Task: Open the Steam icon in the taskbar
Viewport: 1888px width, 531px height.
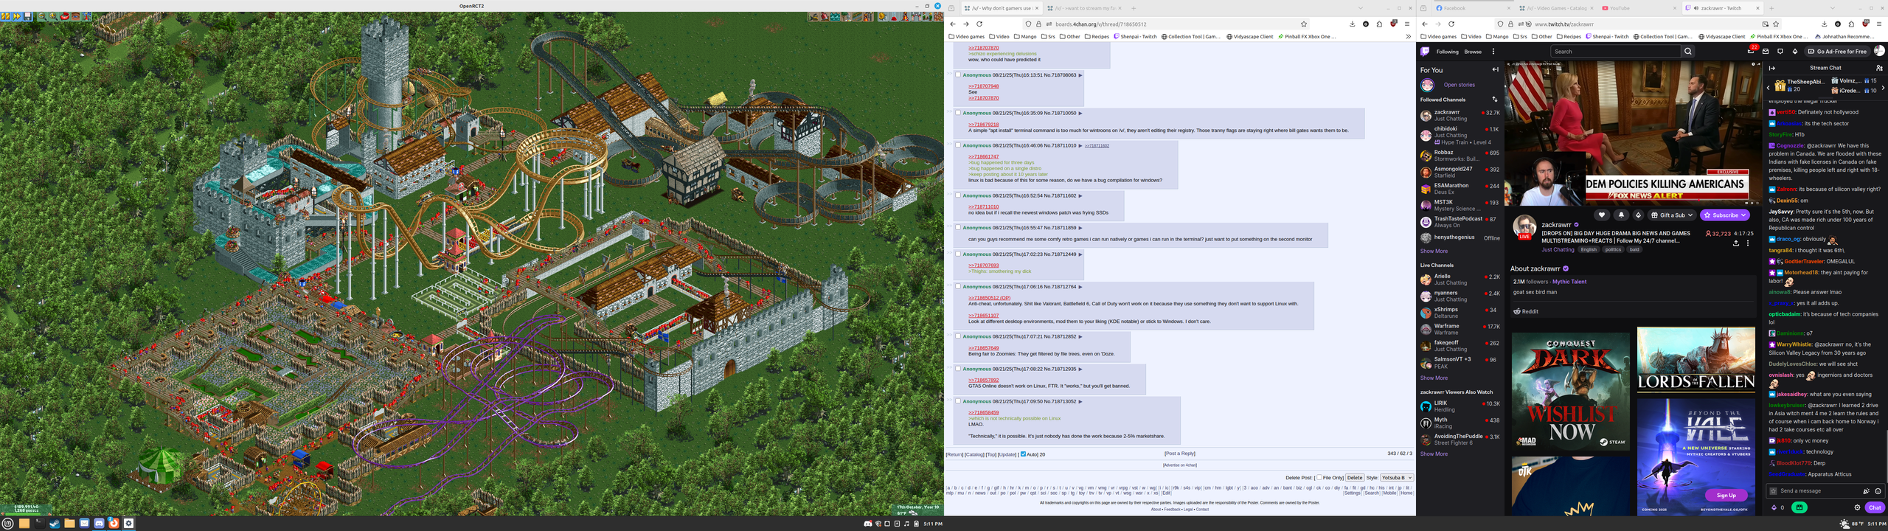Action: [55, 524]
